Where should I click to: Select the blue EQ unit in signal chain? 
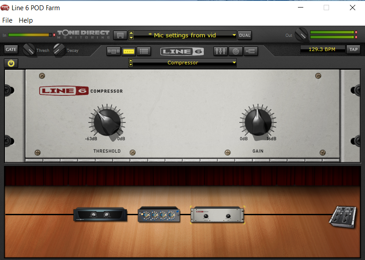coord(159,214)
